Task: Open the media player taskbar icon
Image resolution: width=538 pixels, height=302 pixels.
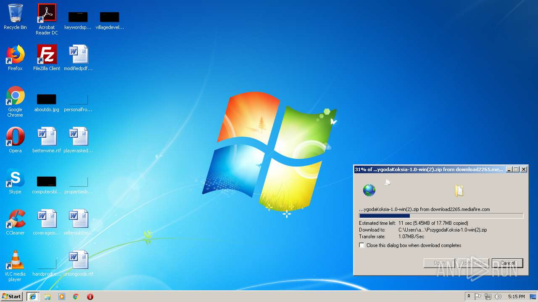Action: [x=62, y=297]
